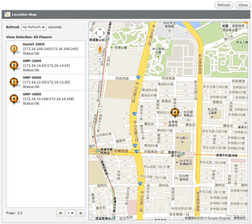252x224 pixels.
Task: Open the 使用條款 terms link
Action: [240, 218]
